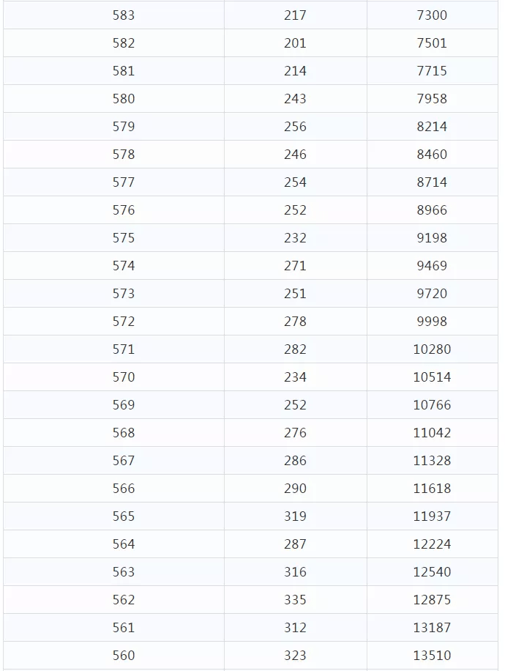Click the cumulative value 9720
The width and height of the screenshot is (505, 671).
coord(432,294)
